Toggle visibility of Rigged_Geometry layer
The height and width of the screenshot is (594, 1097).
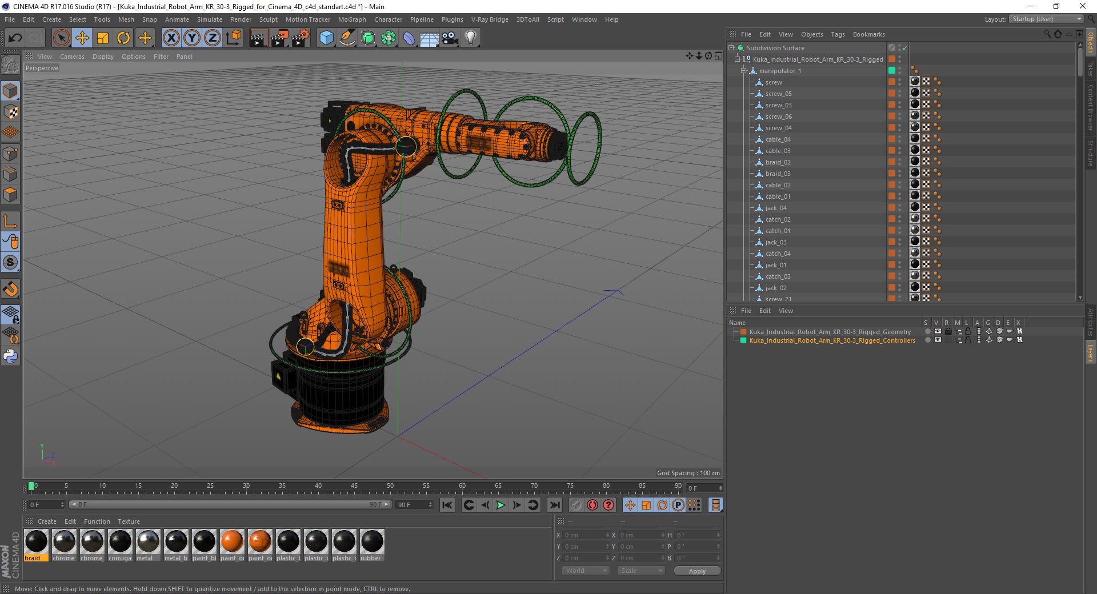[x=938, y=331]
